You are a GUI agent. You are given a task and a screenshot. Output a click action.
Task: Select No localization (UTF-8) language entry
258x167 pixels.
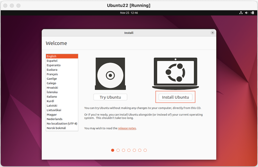point(62,123)
